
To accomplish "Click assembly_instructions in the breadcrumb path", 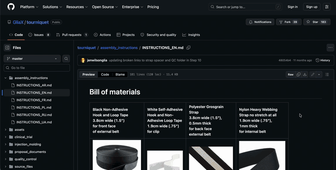I will coord(119,48).
